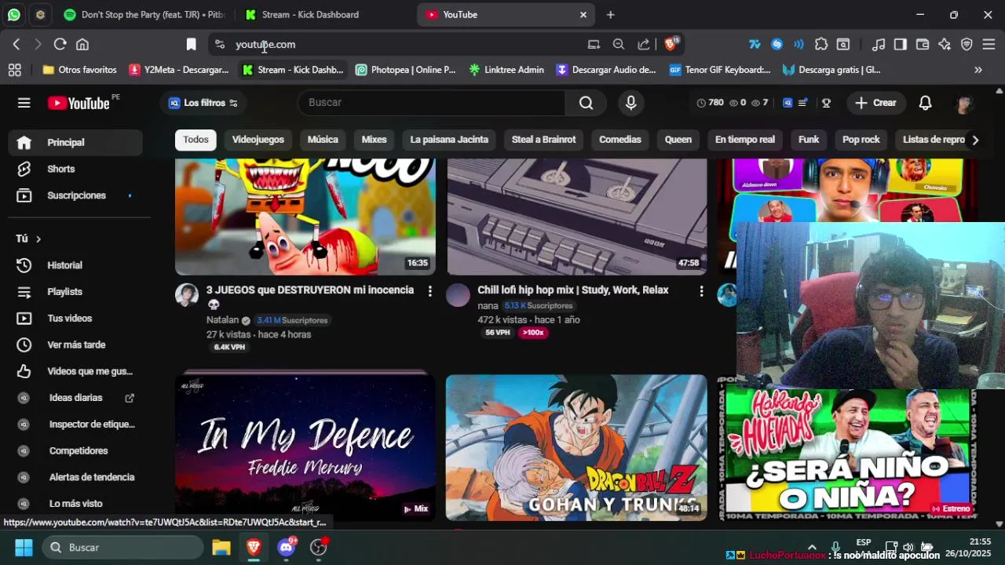Open Brave Wallet icon
Image resolution: width=1005 pixels, height=565 pixels.
923,45
